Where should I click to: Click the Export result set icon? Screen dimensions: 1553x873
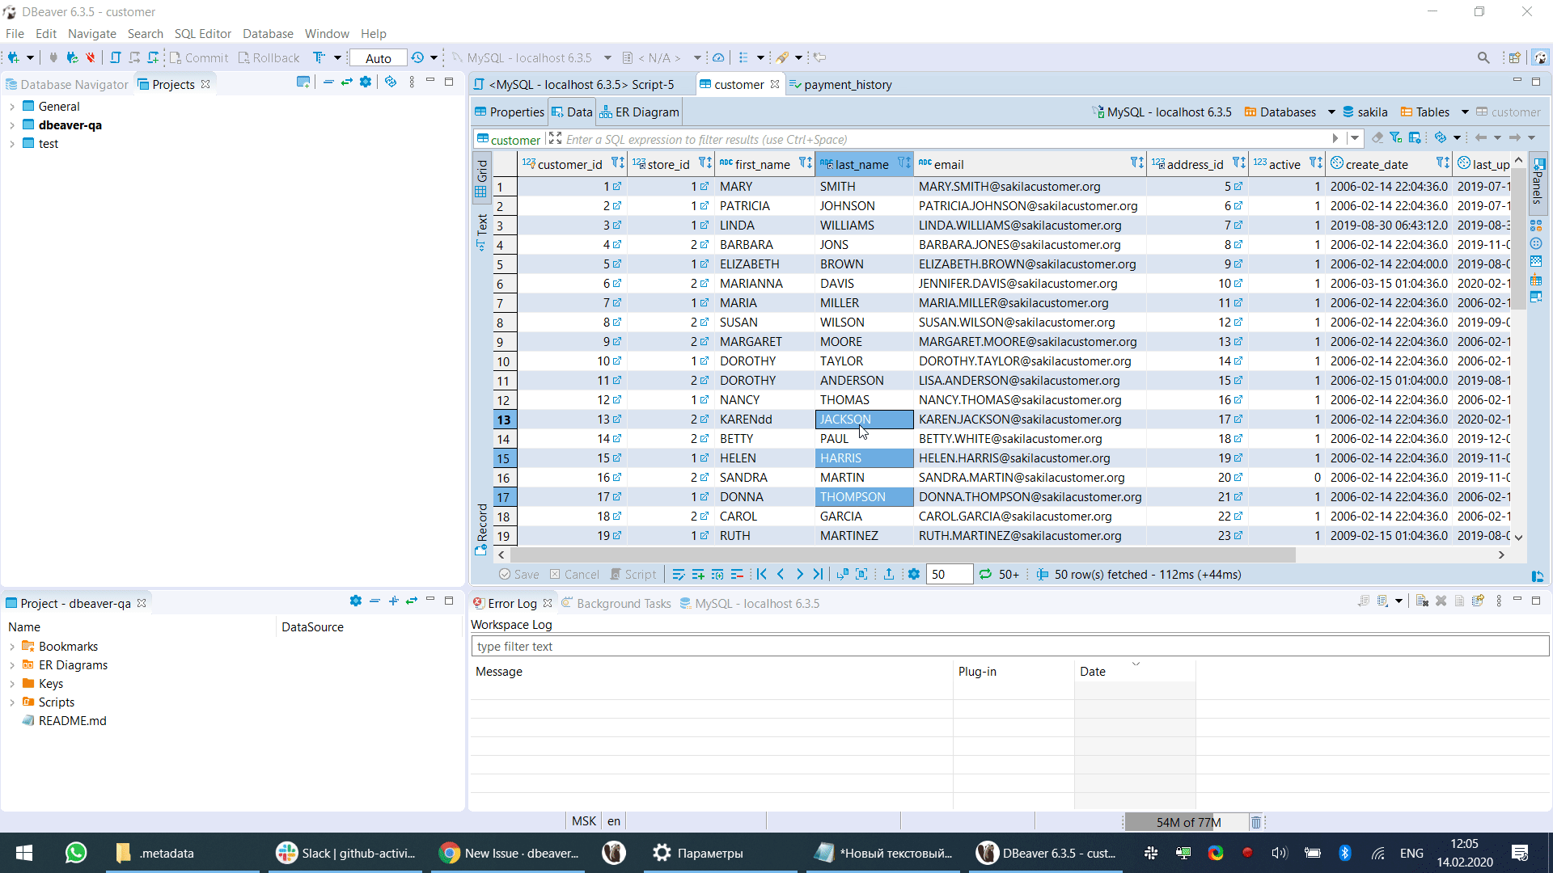click(888, 574)
